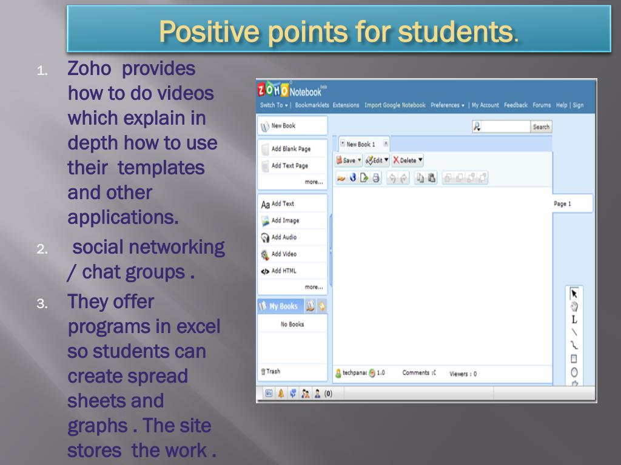Click the Comments label in footer

click(418, 373)
